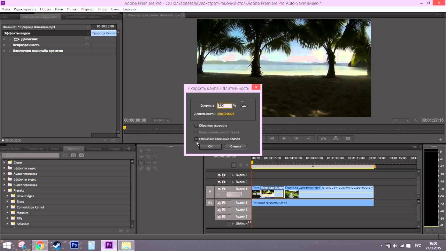Expand the Непрозрачность effect properties

coord(5,45)
